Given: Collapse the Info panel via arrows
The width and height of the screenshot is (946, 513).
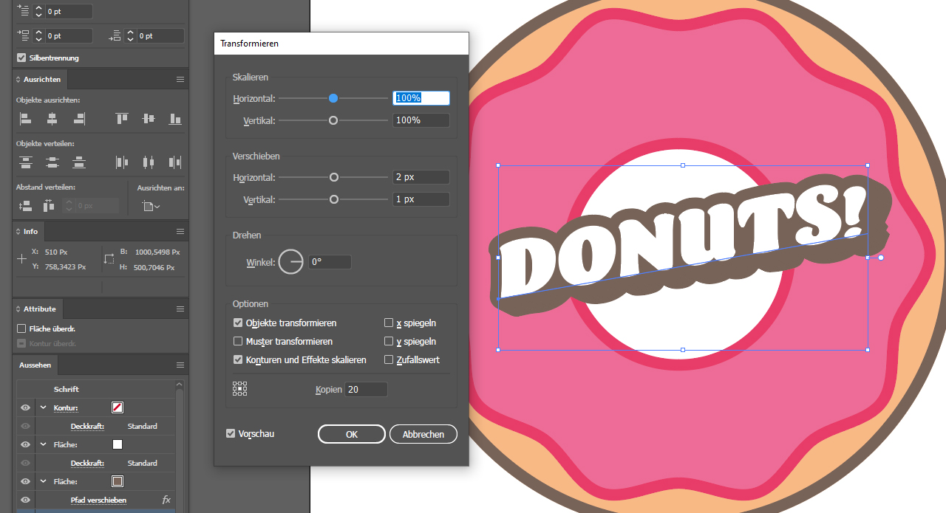Looking at the screenshot, I should (x=17, y=231).
